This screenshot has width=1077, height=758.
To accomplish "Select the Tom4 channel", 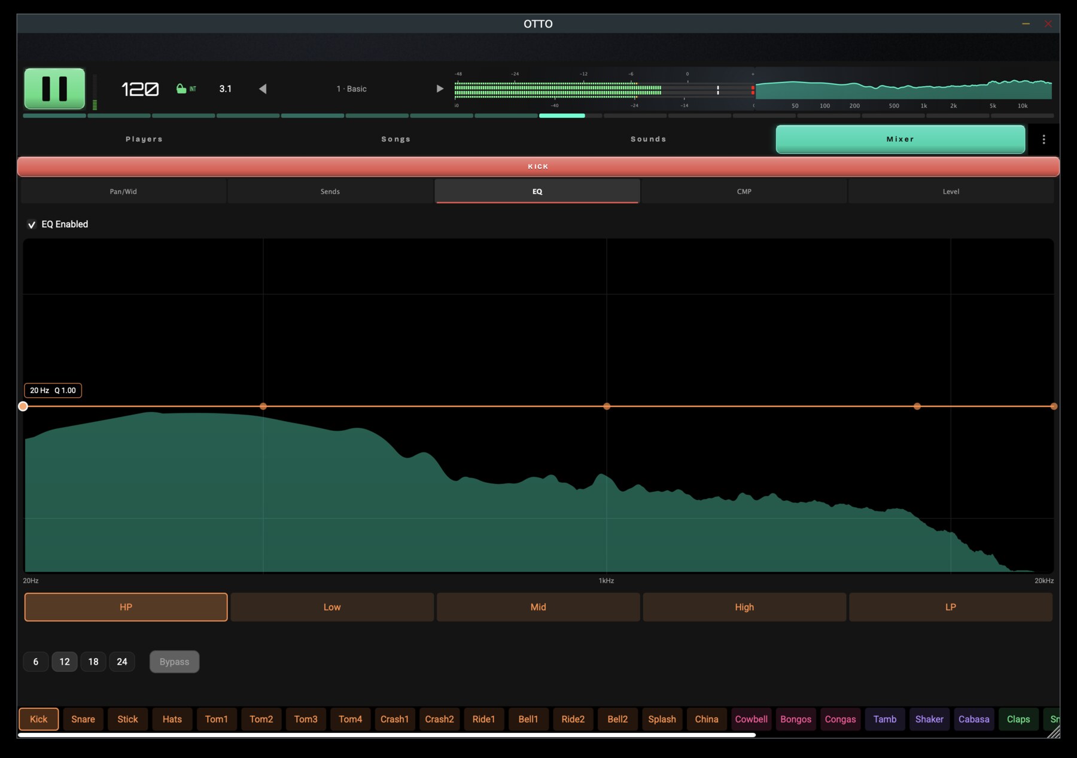I will pos(351,719).
